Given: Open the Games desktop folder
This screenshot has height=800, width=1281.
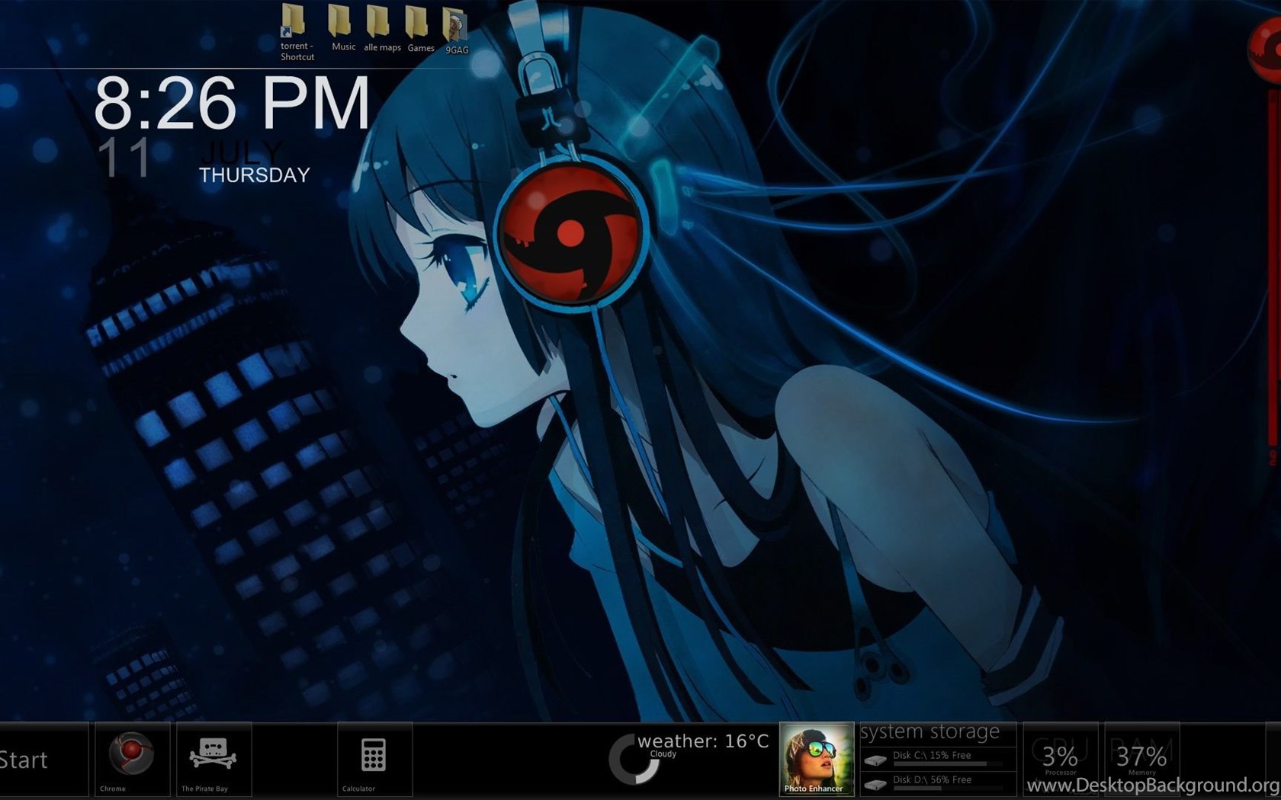Looking at the screenshot, I should click(418, 23).
